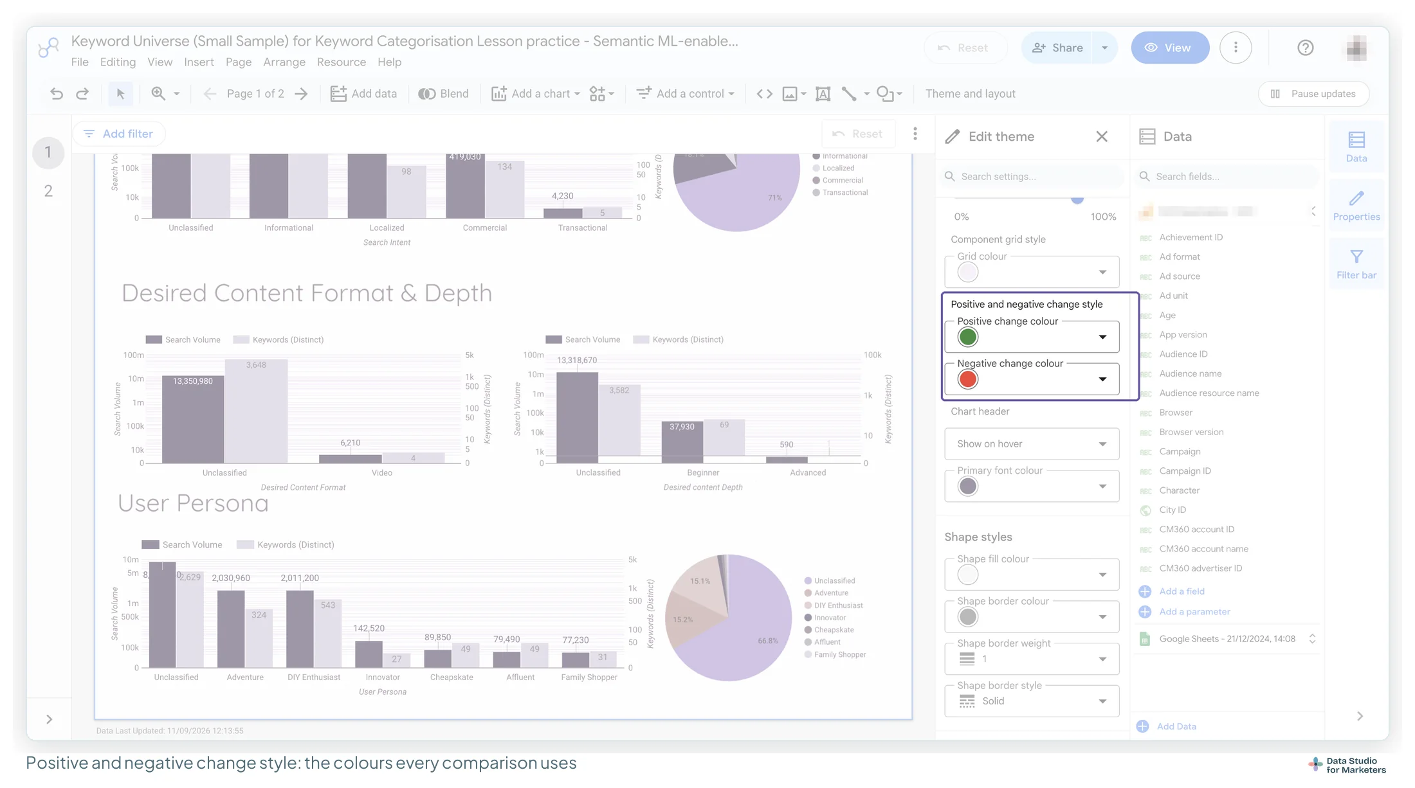The height and width of the screenshot is (788, 1415).
Task: Select the text box tool
Action: tap(823, 94)
